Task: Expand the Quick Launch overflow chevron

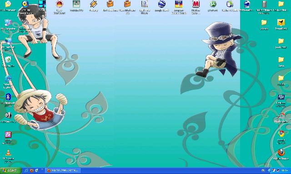Action: [x=42, y=169]
